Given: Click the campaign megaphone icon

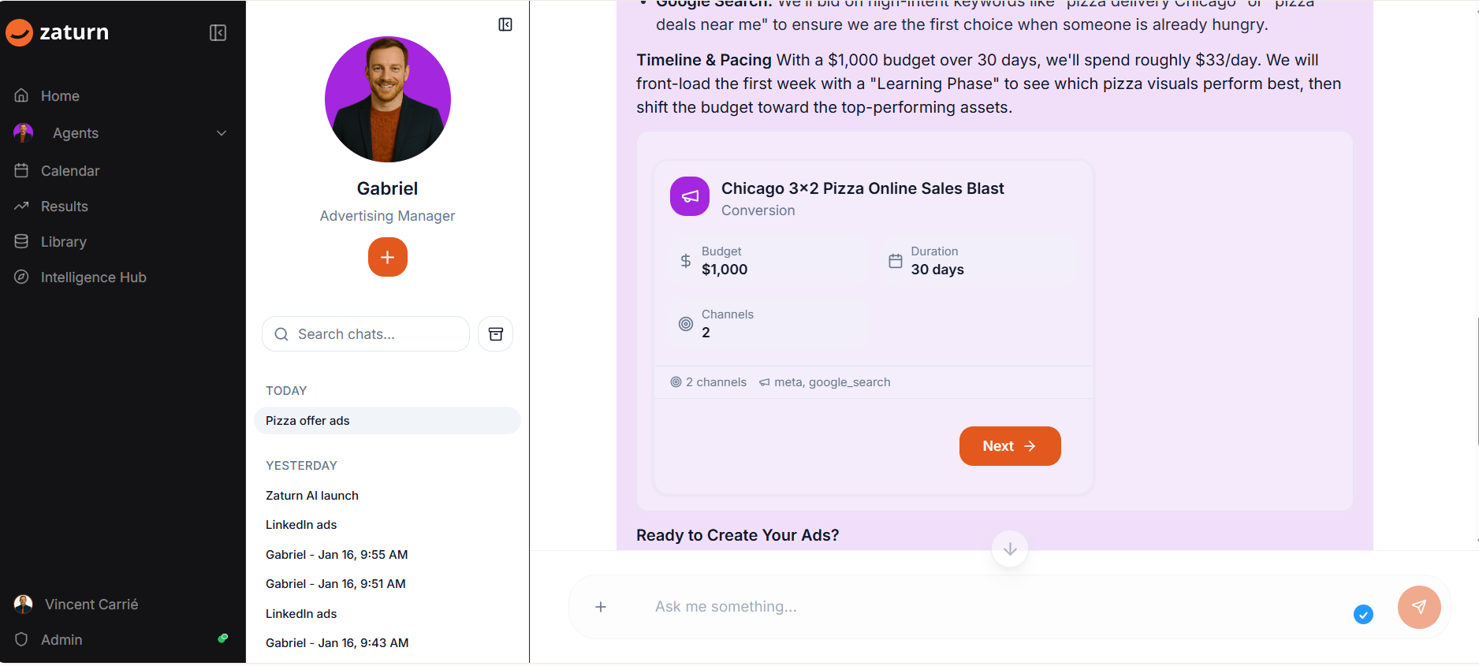Looking at the screenshot, I should (x=690, y=196).
